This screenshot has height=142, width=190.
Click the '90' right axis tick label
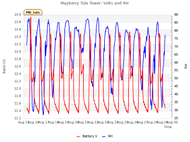(176, 14)
